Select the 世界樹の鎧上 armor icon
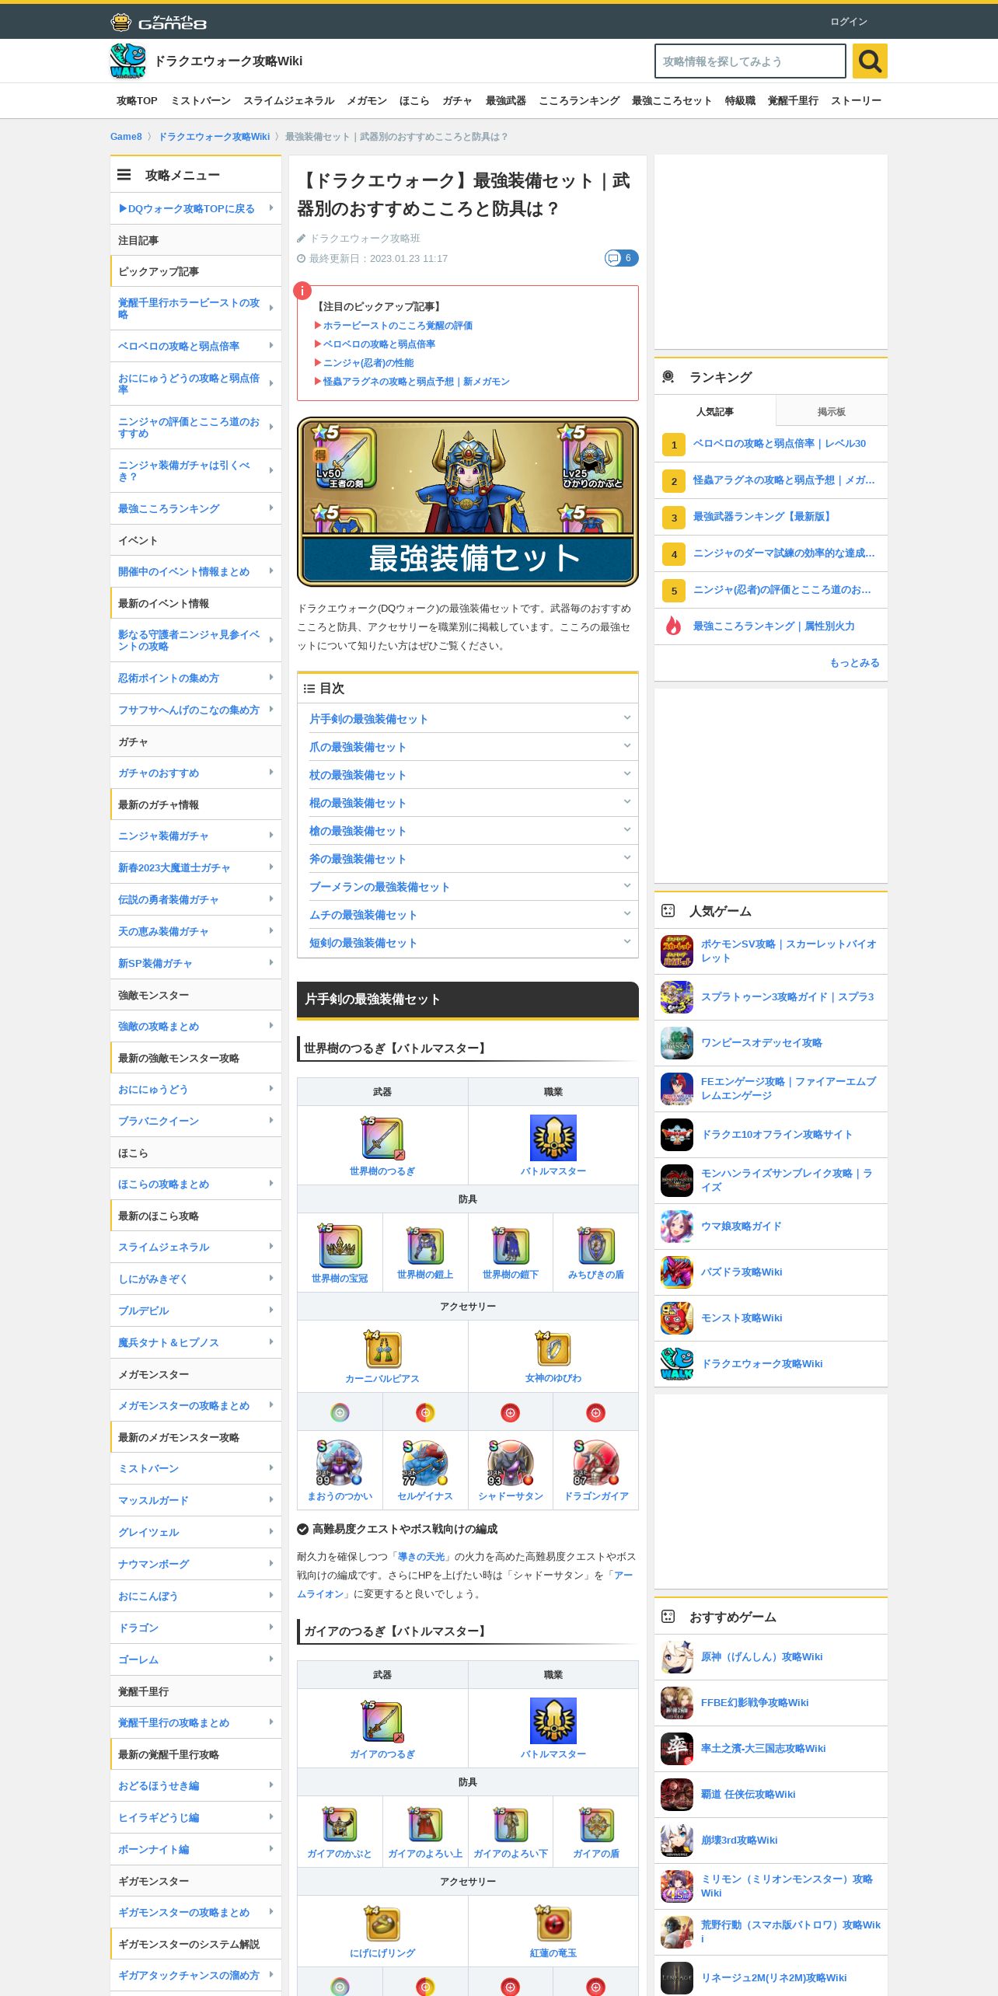This screenshot has width=998, height=1996. click(x=425, y=1246)
